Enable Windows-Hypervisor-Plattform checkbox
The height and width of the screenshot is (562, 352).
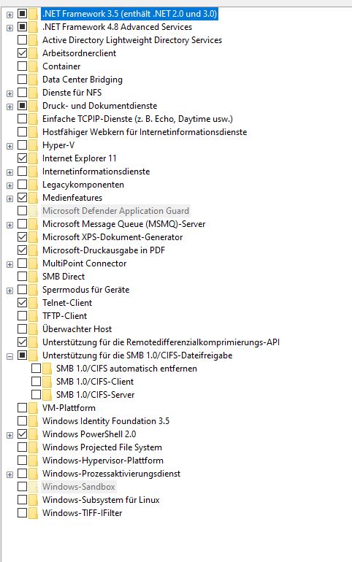(x=22, y=461)
